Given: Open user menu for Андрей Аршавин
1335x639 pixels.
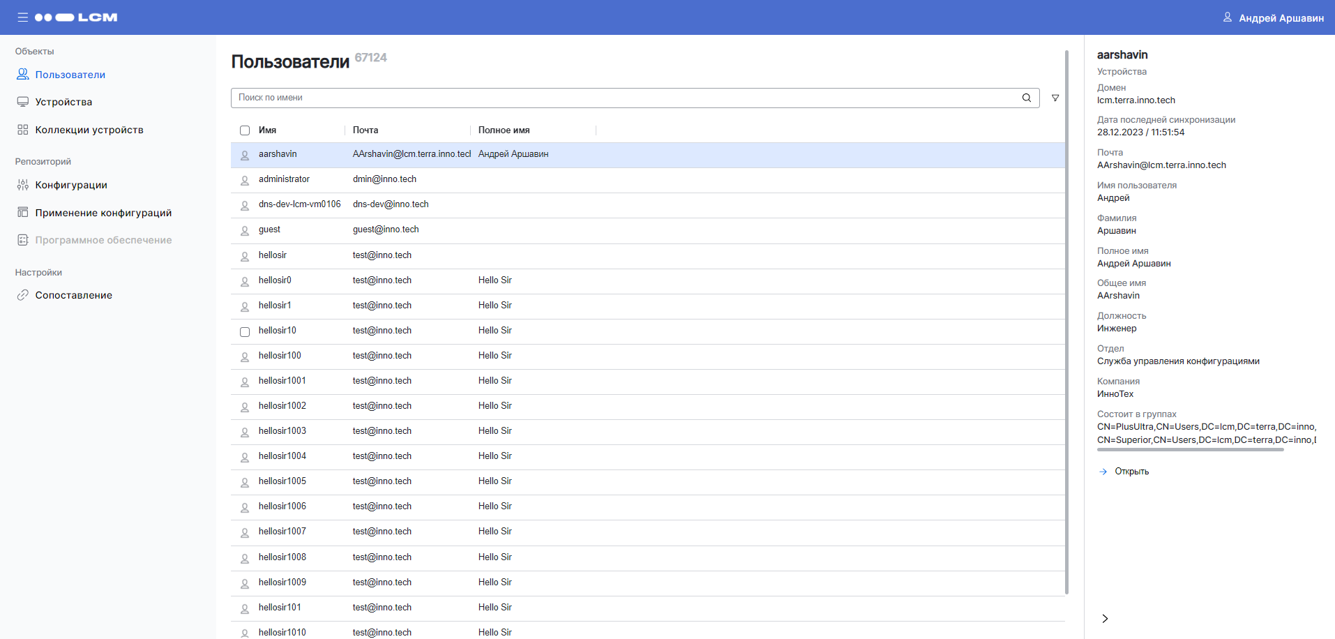Looking at the screenshot, I should pos(1274,17).
